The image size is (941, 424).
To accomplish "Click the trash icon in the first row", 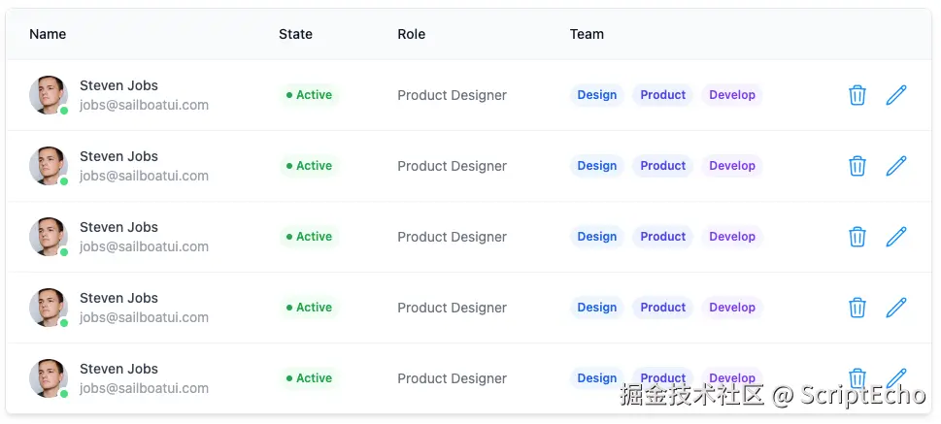I will 857,95.
